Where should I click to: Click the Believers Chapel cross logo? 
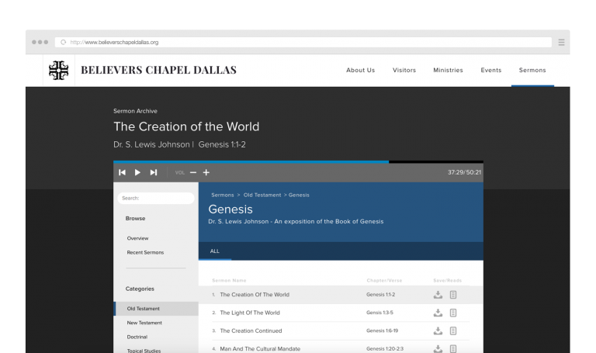click(58, 70)
